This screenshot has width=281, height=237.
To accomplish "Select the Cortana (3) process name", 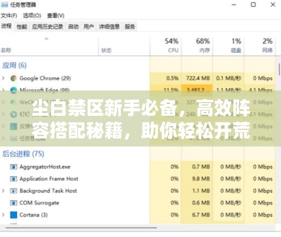I will (33, 215).
